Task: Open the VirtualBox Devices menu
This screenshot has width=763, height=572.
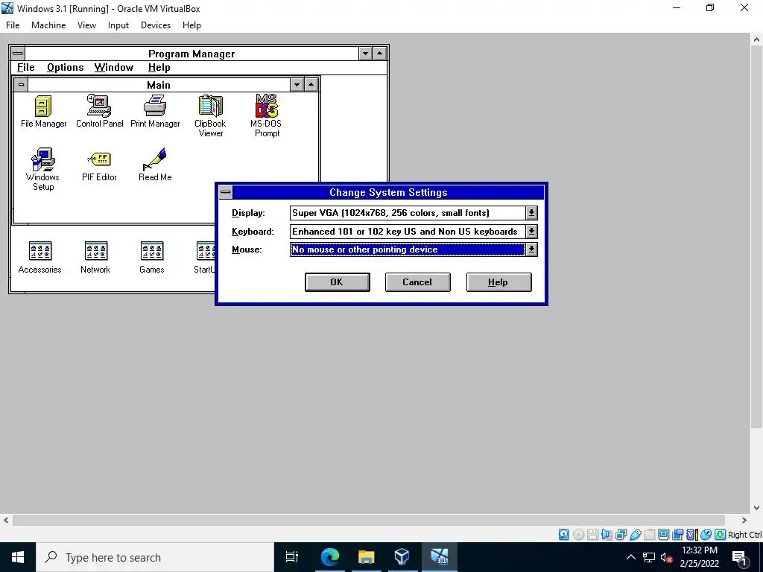Action: pos(156,25)
